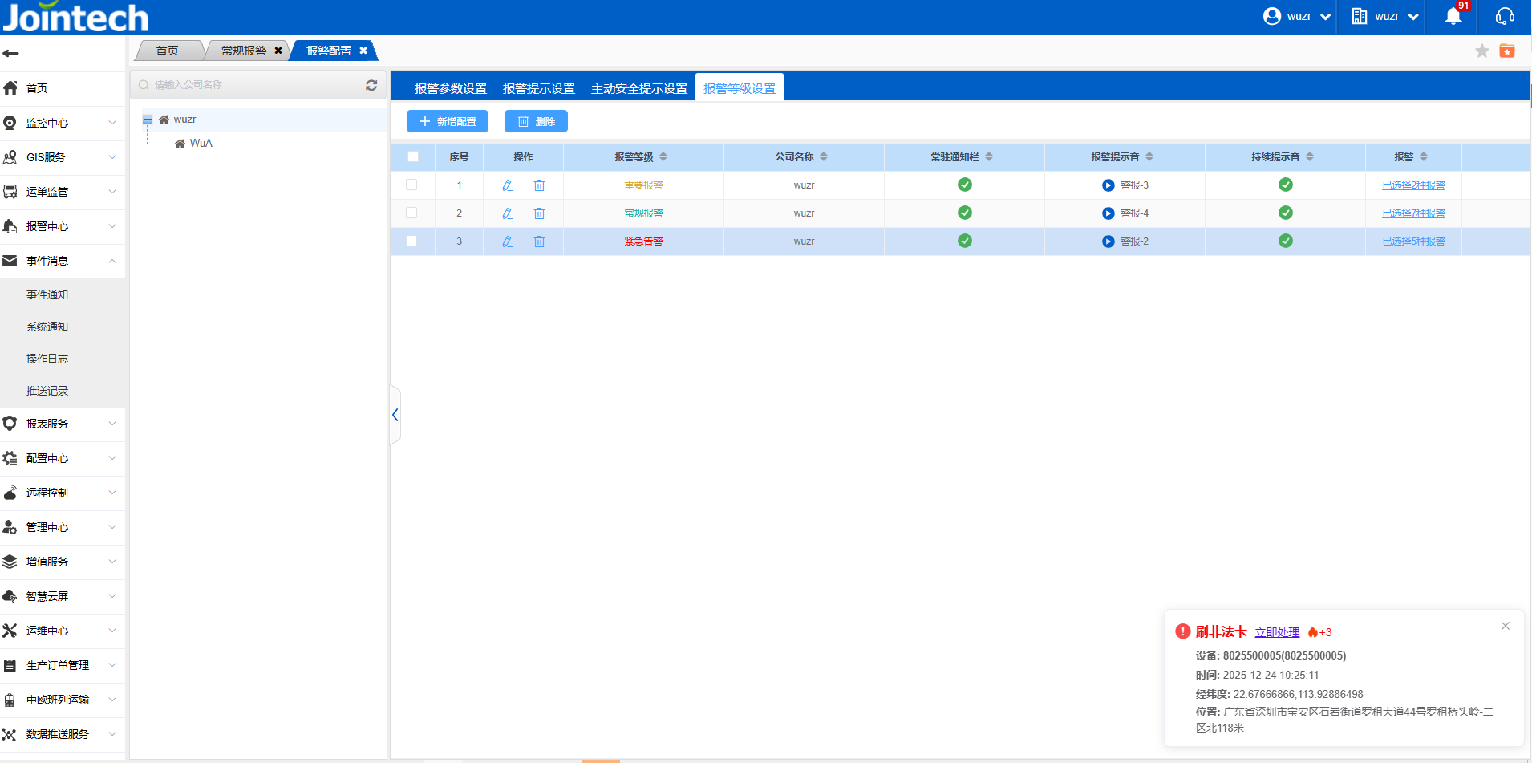This screenshot has height=763, width=1532.
Task: Click the 新增配置 button
Action: 448,121
